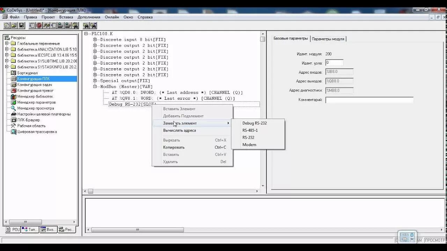Image resolution: width=447 pixels, height=251 pixels.
Task: Click the ПЛК-Браузер icon
Action: (x=14, y=120)
